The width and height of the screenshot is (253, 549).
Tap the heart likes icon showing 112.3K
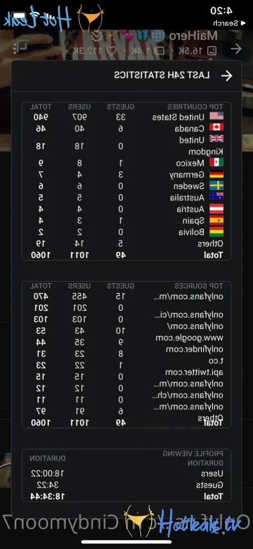tap(110, 51)
